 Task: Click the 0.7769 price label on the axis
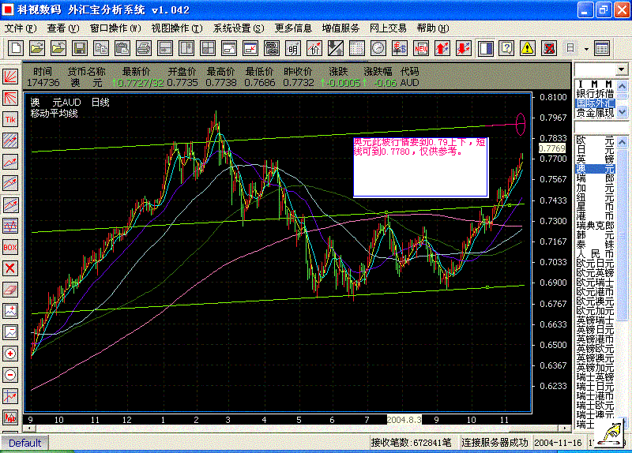(x=552, y=148)
